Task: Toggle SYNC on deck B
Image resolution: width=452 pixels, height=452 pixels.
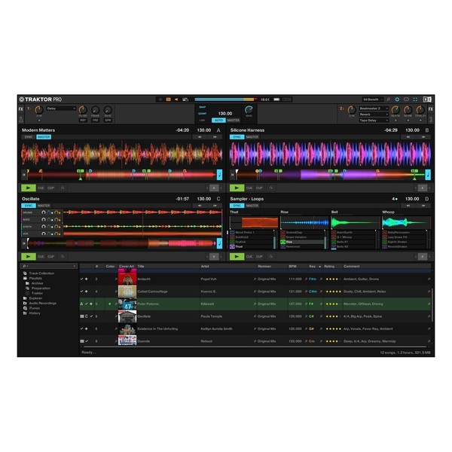Action: [x=237, y=137]
